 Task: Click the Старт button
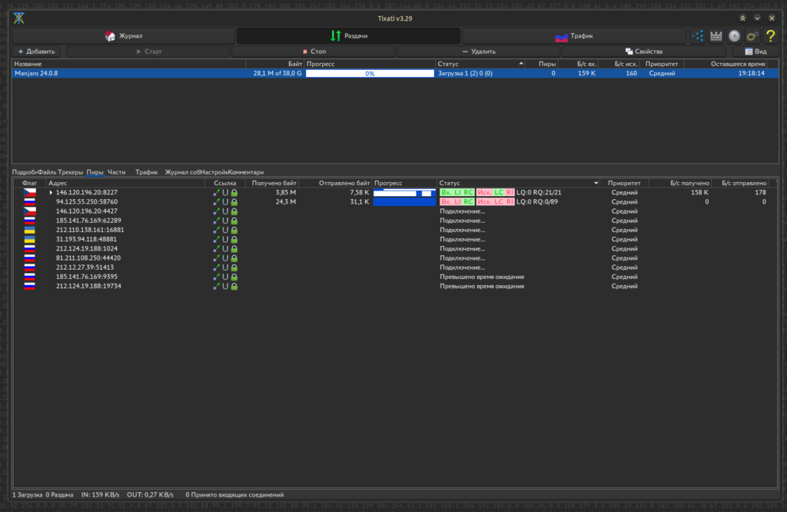[148, 52]
